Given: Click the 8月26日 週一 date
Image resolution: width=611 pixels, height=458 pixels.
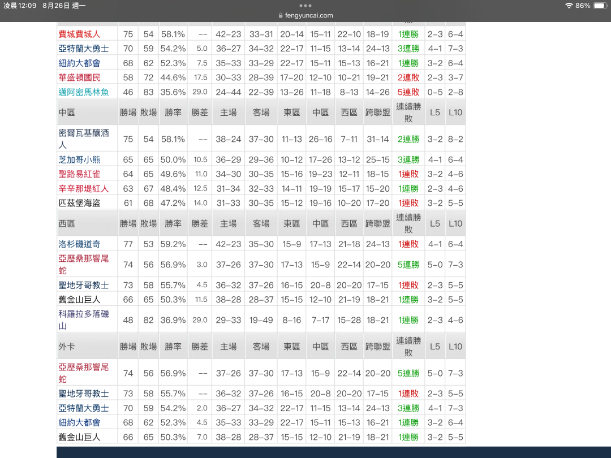Looking at the screenshot, I should click(x=64, y=6).
